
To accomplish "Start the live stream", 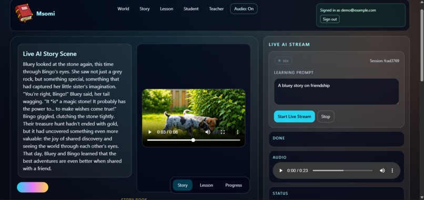I will 294,116.
